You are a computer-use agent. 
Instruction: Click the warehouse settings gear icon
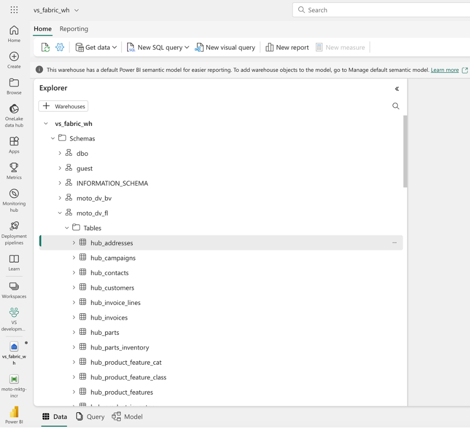[x=60, y=47]
